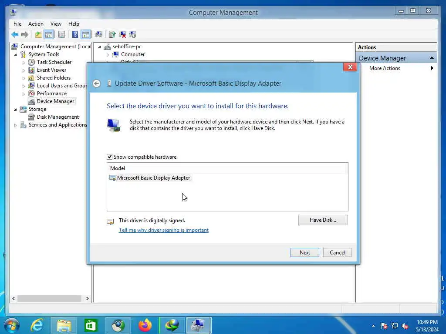
Task: Click the Microsoft Basic Display Adapter model icon
Action: 113,178
